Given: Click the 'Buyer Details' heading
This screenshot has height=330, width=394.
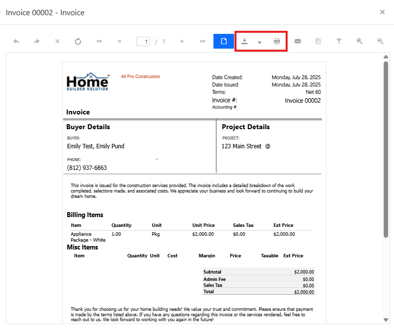Looking at the screenshot, I should pos(88,127).
